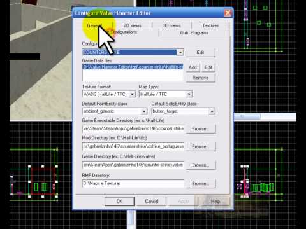The image size is (306, 229).
Task: Expand the Texture Format dropdown
Action: pyautogui.click(x=132, y=94)
